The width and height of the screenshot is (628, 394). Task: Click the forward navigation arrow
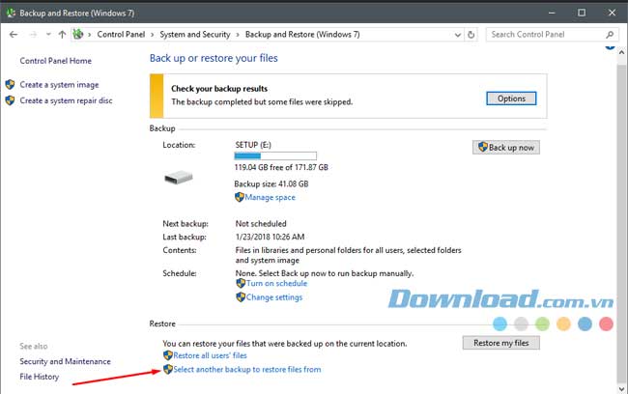33,35
